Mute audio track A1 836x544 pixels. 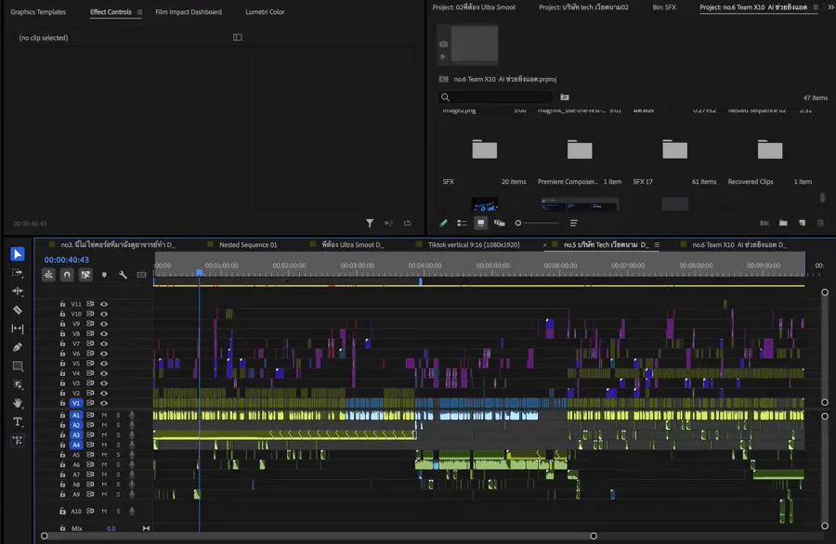(104, 415)
